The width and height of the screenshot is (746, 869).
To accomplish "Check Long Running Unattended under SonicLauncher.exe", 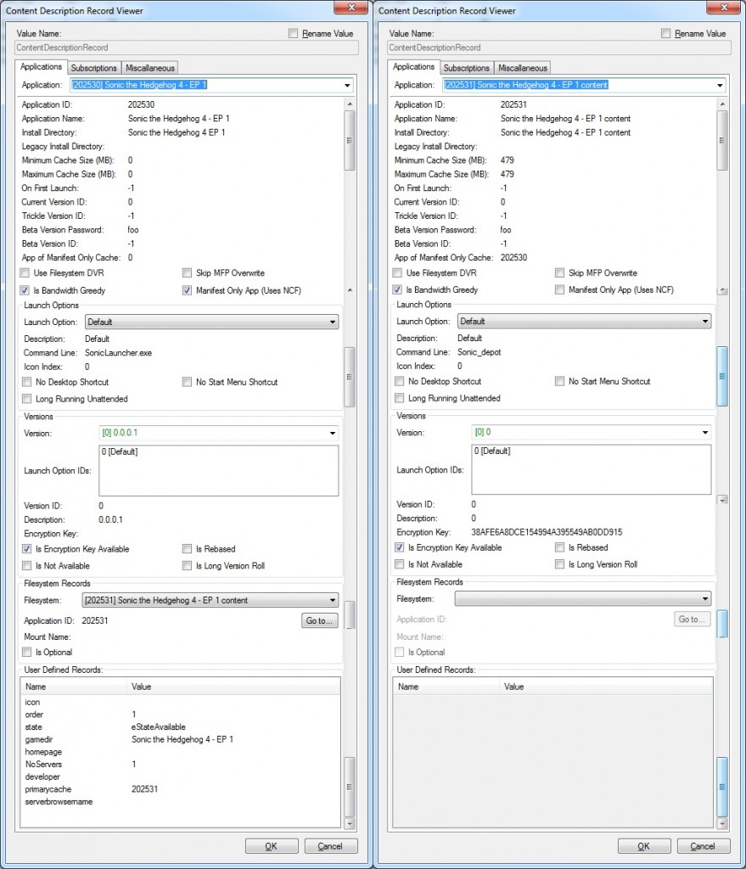I will click(x=28, y=399).
